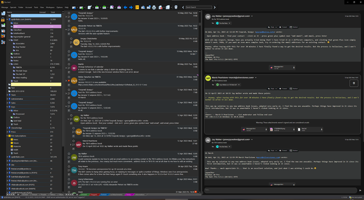Image resolution: width=364 pixels, height=200 pixels.
Task: Click the blue forward arrow in toolbar
Action: pyautogui.click(x=131, y=7)
